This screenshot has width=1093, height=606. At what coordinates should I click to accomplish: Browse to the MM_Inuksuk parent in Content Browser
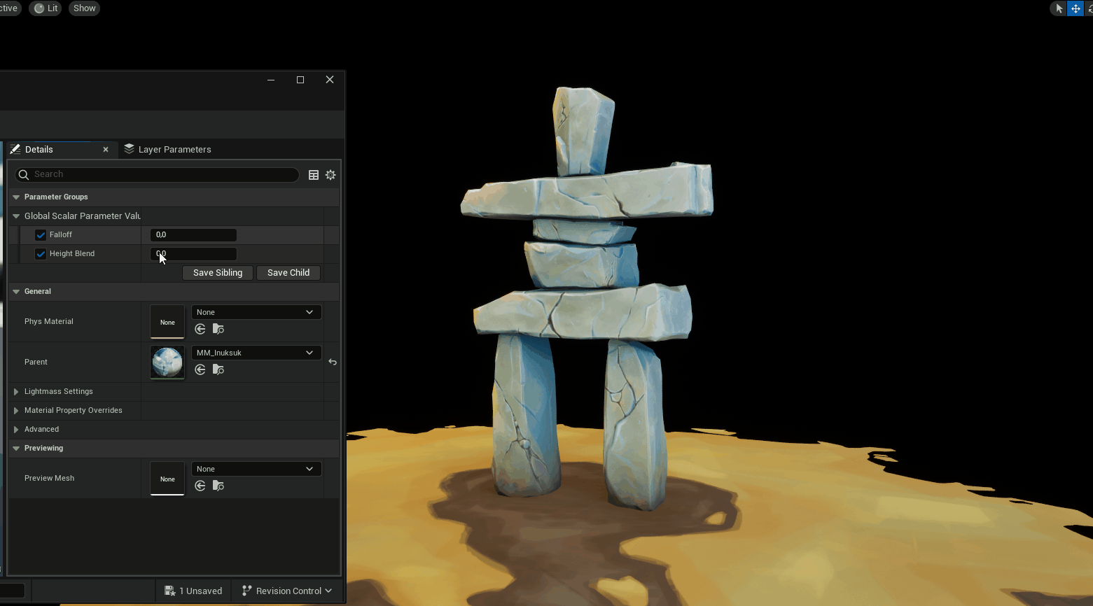pyautogui.click(x=218, y=369)
